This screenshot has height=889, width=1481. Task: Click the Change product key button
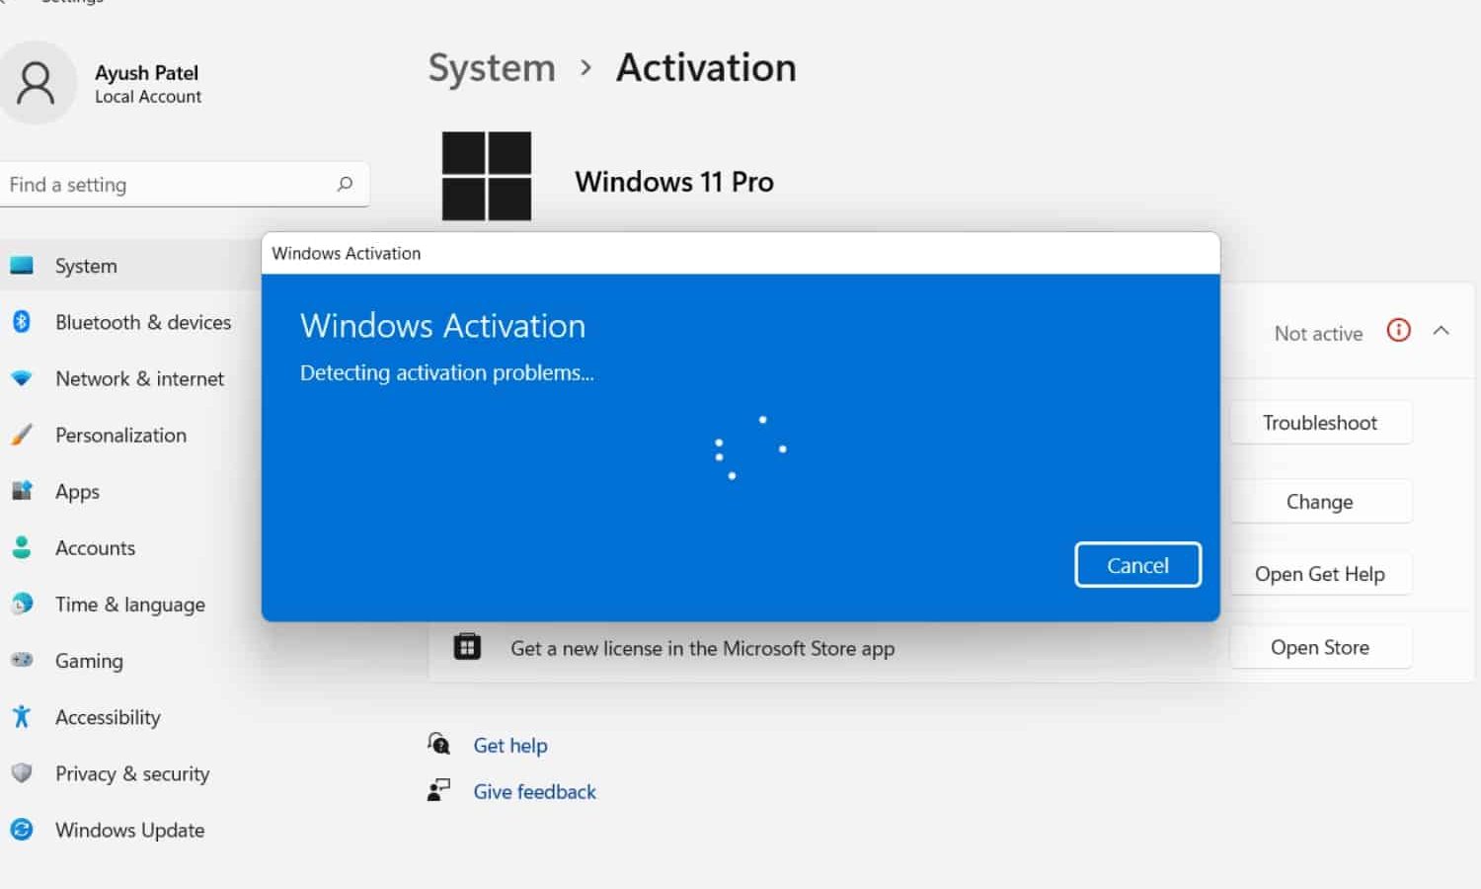coord(1320,502)
